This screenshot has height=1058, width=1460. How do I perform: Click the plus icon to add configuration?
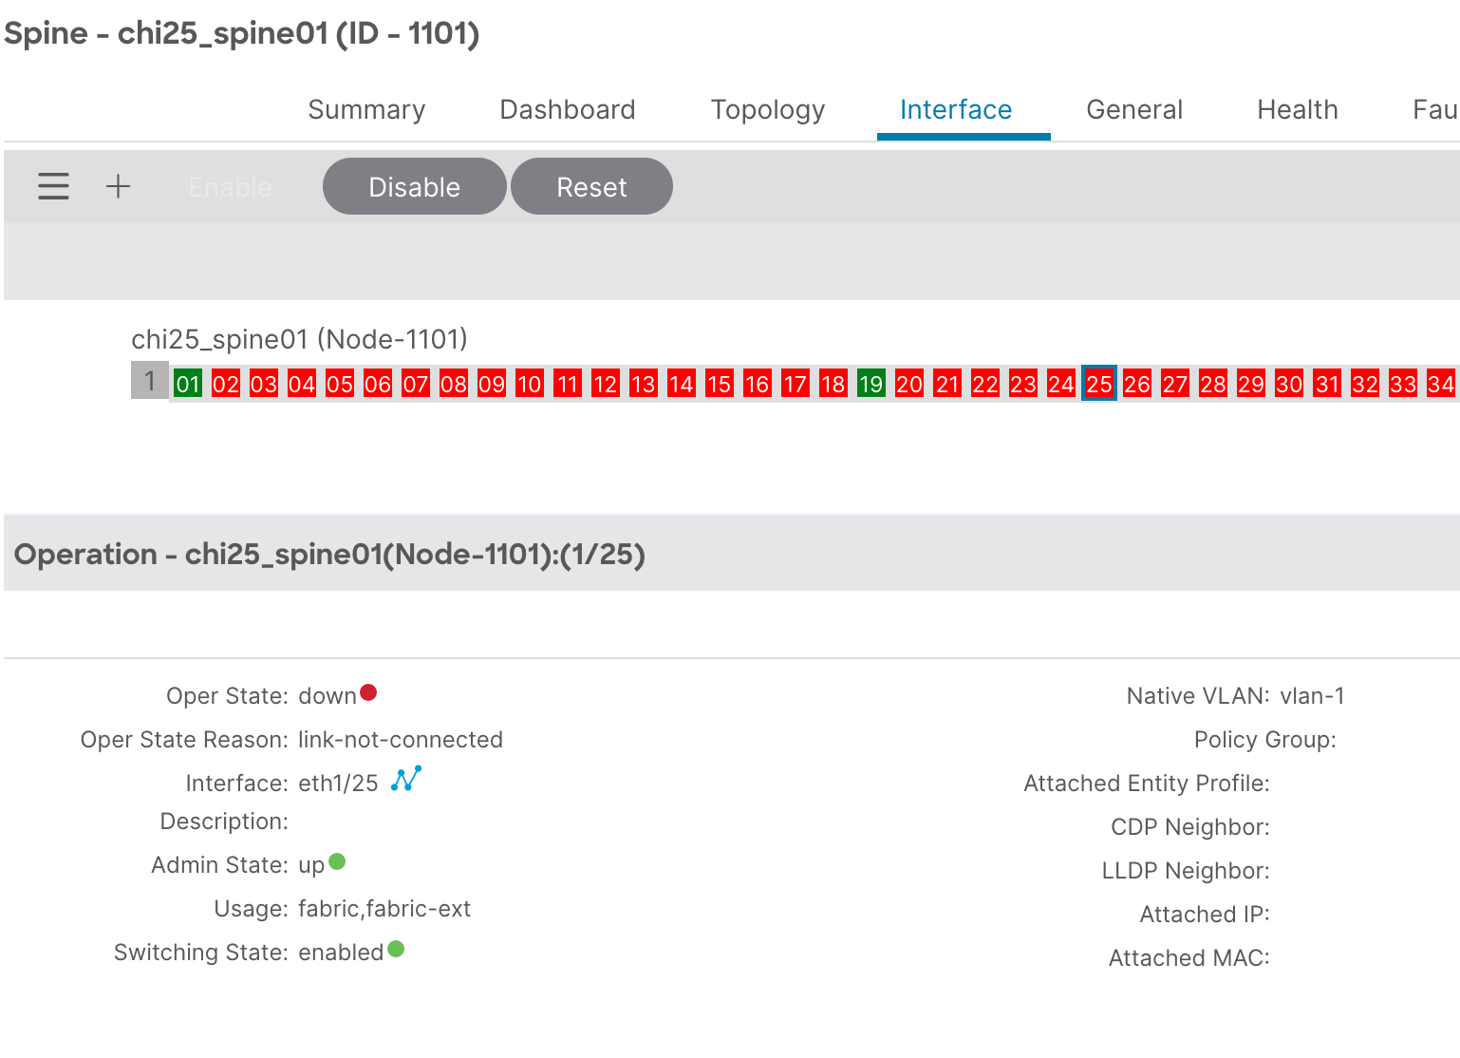[118, 186]
